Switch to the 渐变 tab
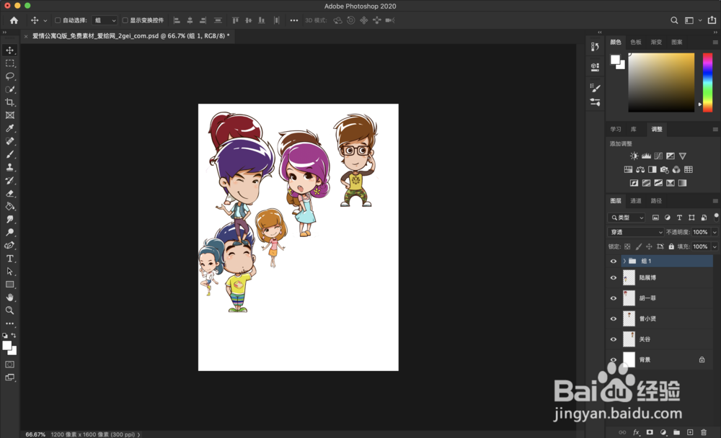 [x=656, y=42]
